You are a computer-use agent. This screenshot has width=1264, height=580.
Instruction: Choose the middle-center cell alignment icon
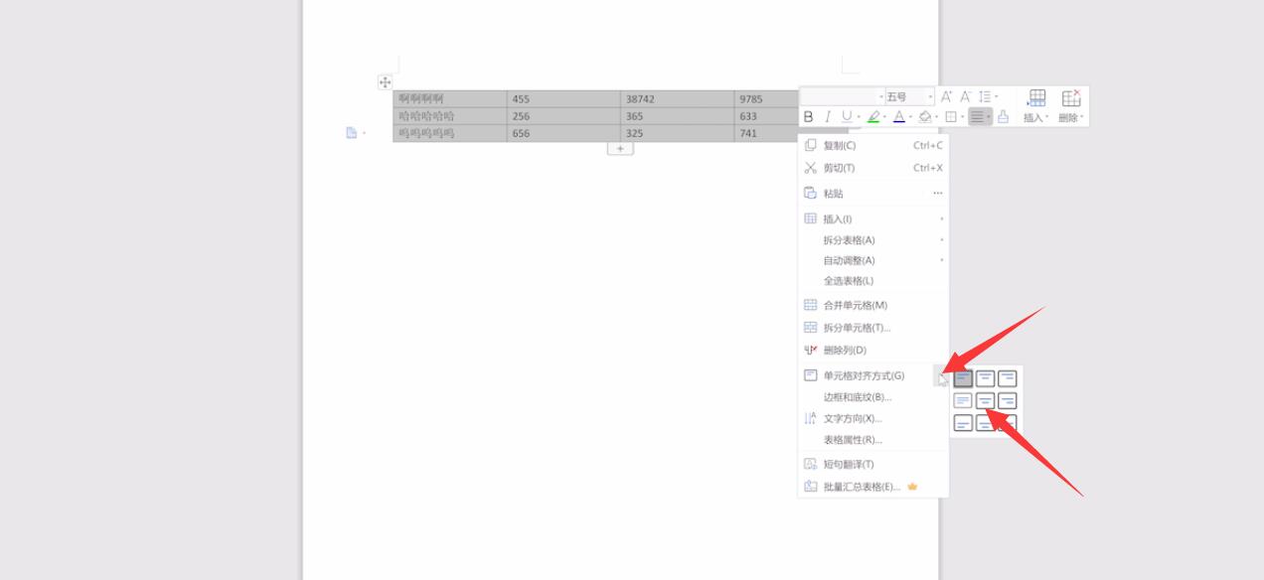pyautogui.click(x=985, y=401)
